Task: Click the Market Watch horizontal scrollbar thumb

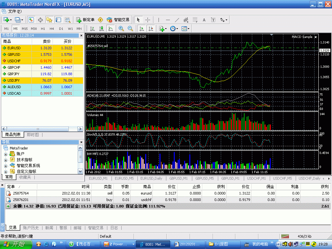Action: pos(38,129)
